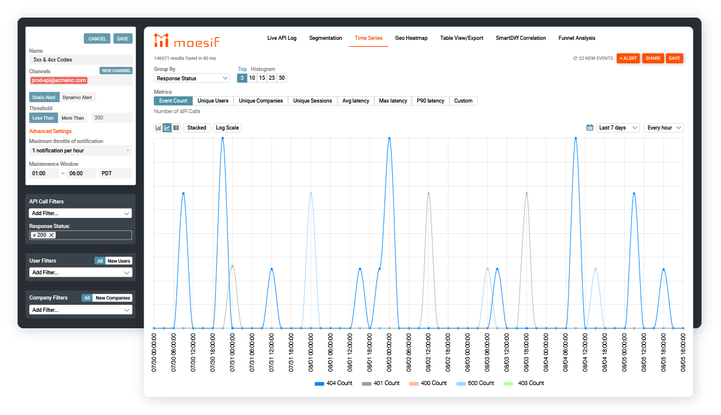Save the alert in the left panel
Screen dimensions: 721x415
(123, 39)
